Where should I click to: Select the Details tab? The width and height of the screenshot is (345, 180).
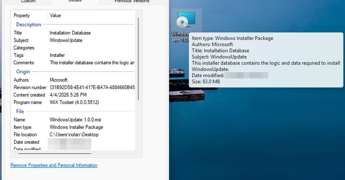(x=75, y=2)
